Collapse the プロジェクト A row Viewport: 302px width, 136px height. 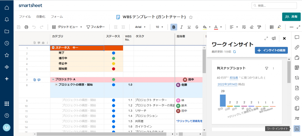coord(53,79)
